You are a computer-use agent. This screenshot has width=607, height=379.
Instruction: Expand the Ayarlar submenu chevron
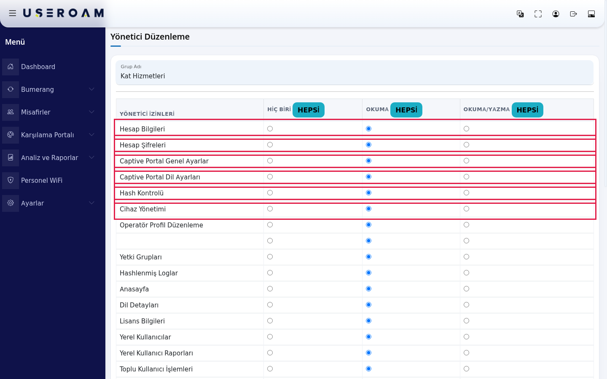tap(91, 203)
